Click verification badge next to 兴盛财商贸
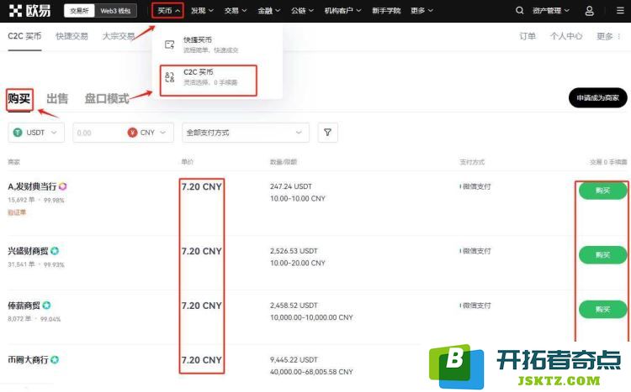The image size is (631, 392). (x=55, y=251)
